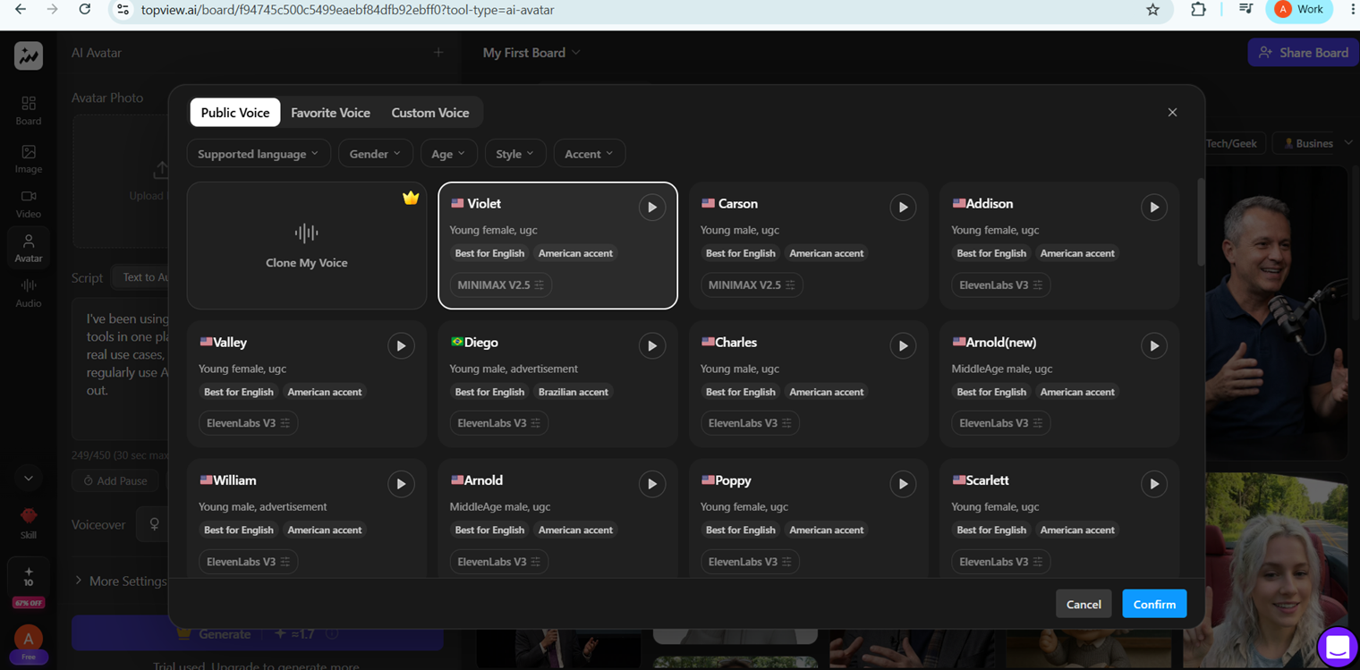Open the Audio tool in sidebar
Screen dimensions: 1360x670
pyautogui.click(x=29, y=293)
